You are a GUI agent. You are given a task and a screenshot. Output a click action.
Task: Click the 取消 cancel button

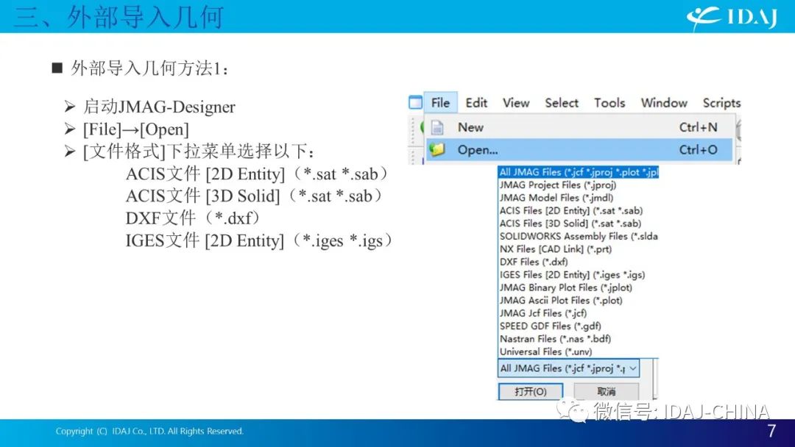(x=606, y=391)
